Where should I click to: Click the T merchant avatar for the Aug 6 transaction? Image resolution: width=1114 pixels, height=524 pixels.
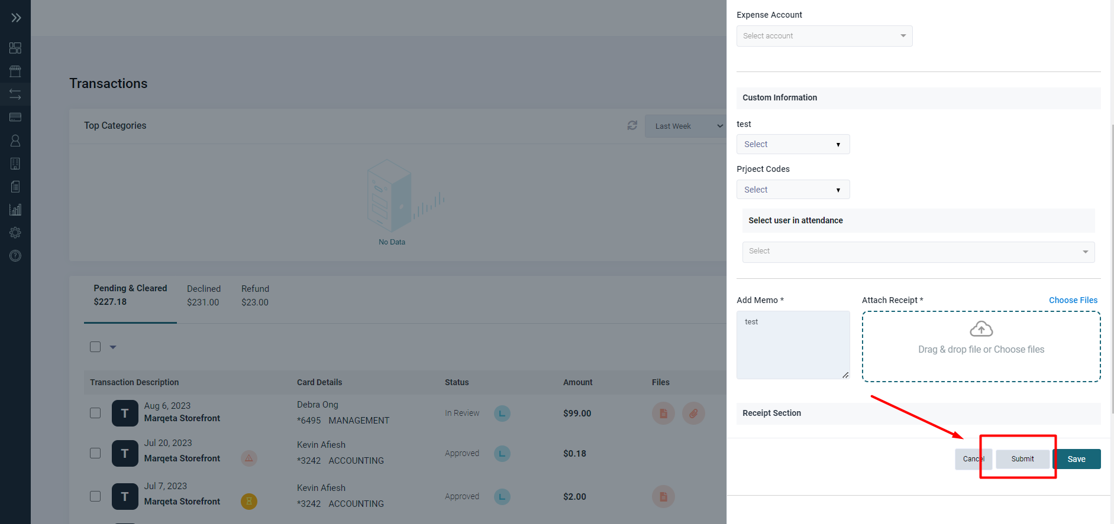click(125, 414)
